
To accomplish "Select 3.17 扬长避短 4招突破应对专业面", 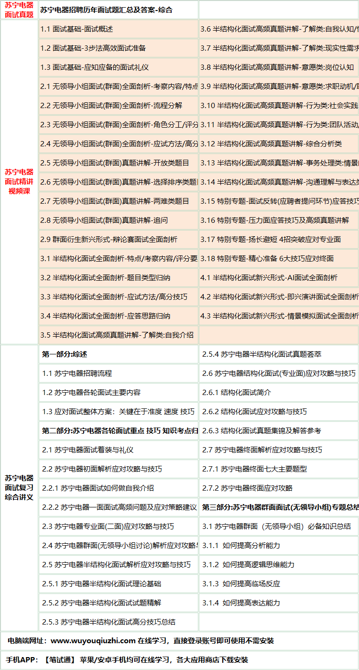I will 271,239.
